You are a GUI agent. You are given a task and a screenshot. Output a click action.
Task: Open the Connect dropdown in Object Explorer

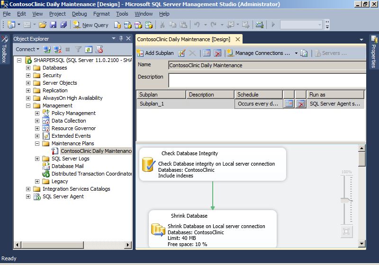pos(28,49)
